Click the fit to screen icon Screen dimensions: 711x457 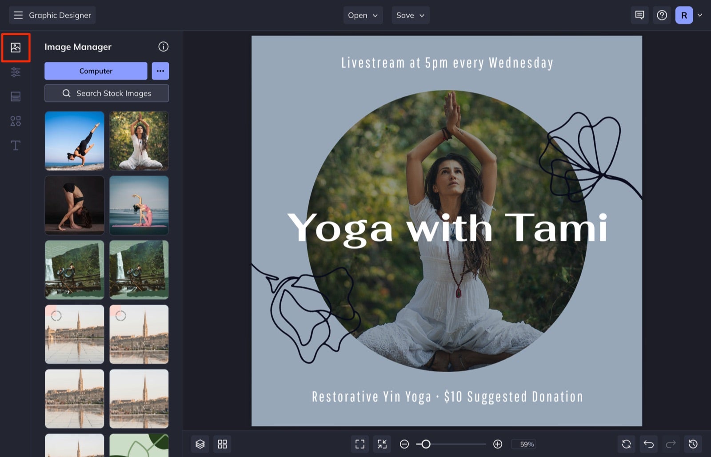pyautogui.click(x=360, y=444)
